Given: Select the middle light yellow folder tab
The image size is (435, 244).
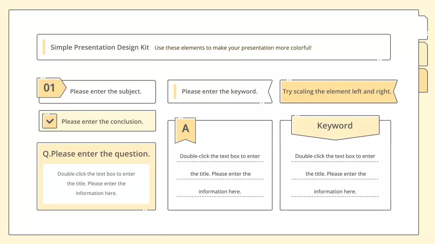Looking at the screenshot, I should coord(423,54).
